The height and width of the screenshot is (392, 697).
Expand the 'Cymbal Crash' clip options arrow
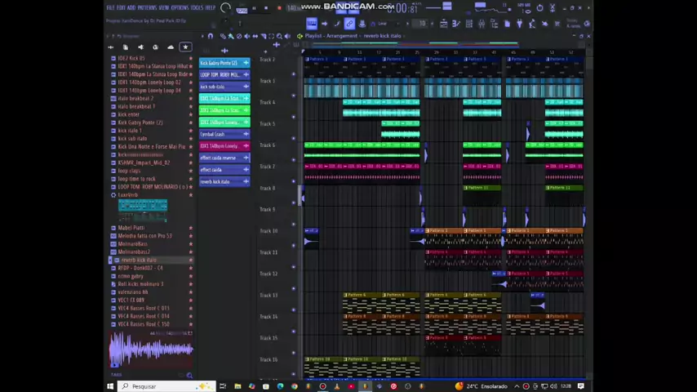pos(246,134)
